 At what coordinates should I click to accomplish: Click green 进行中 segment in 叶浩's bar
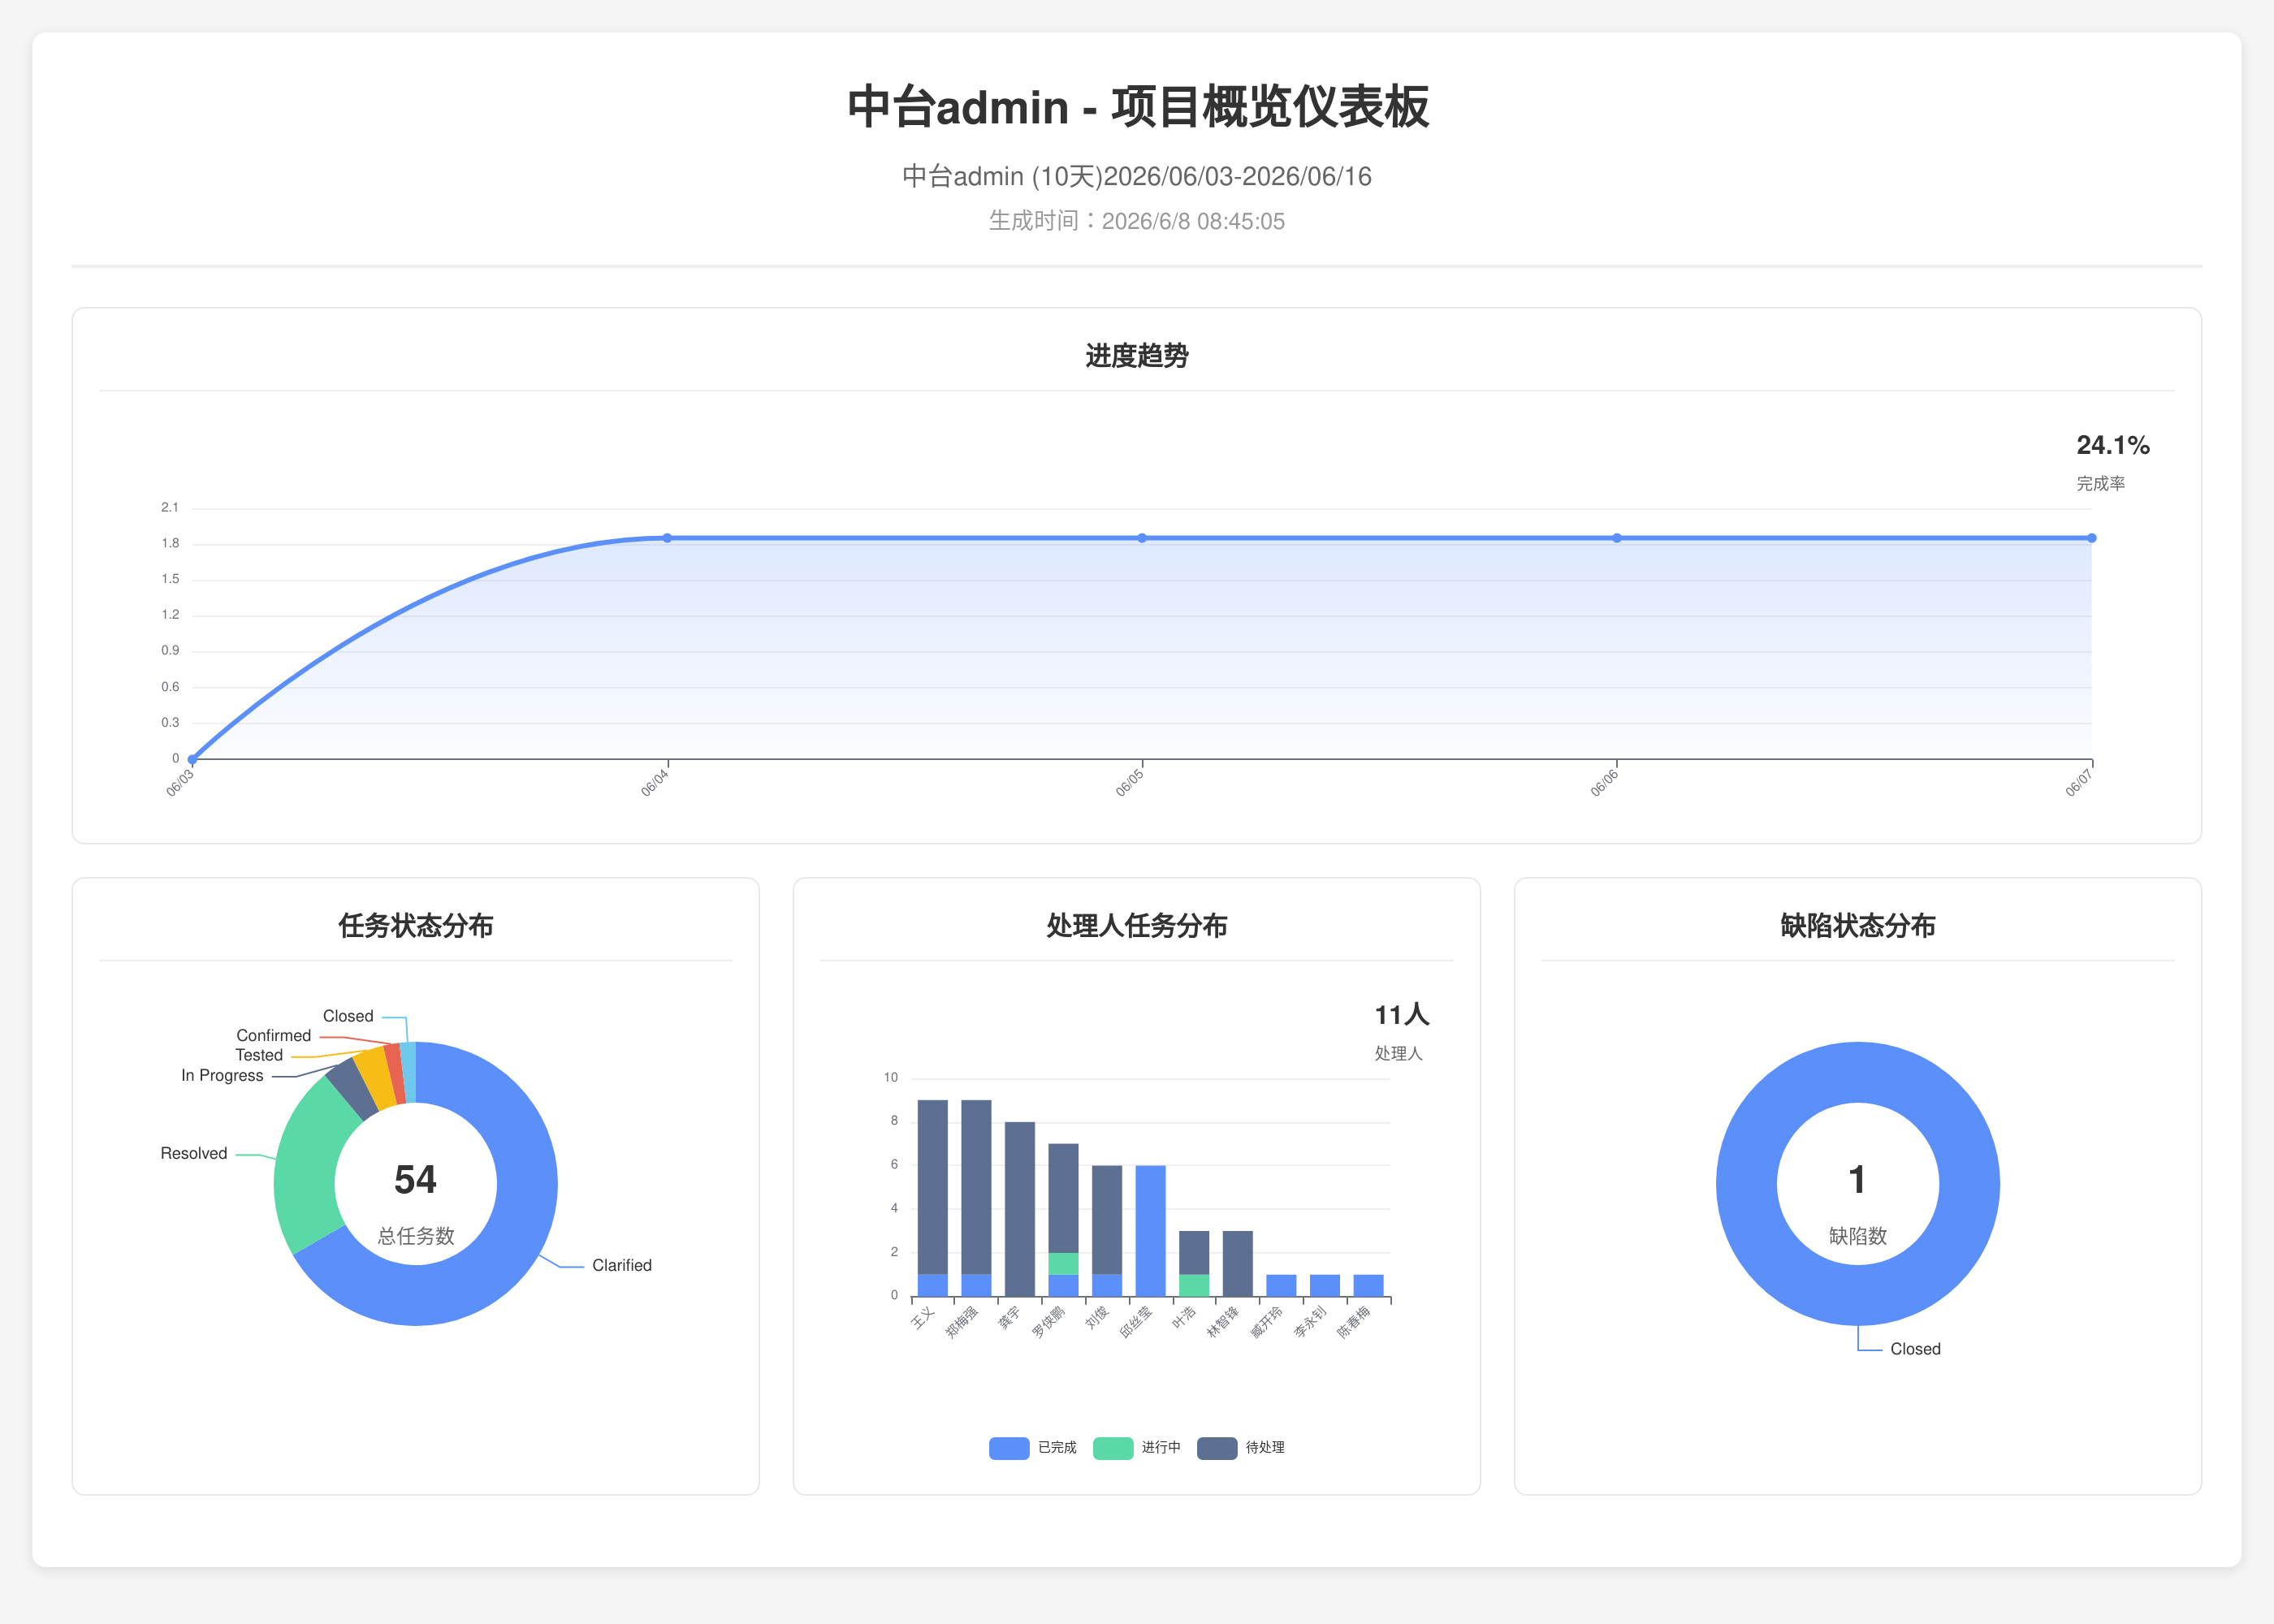(x=1194, y=1286)
